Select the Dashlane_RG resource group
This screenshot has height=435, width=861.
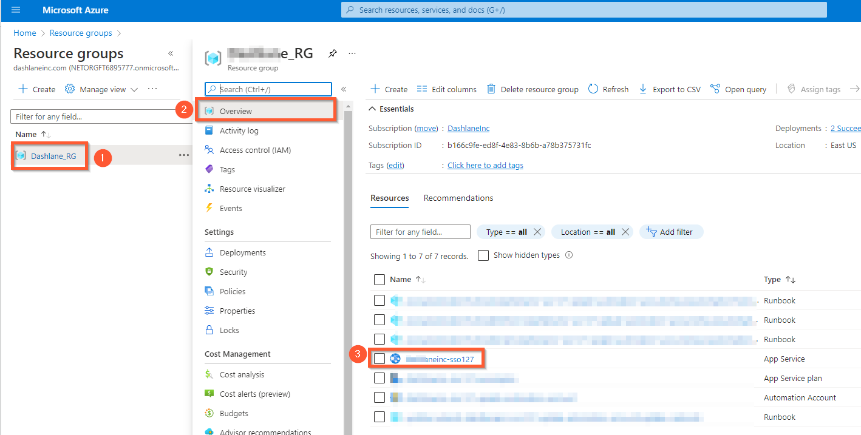click(x=53, y=156)
